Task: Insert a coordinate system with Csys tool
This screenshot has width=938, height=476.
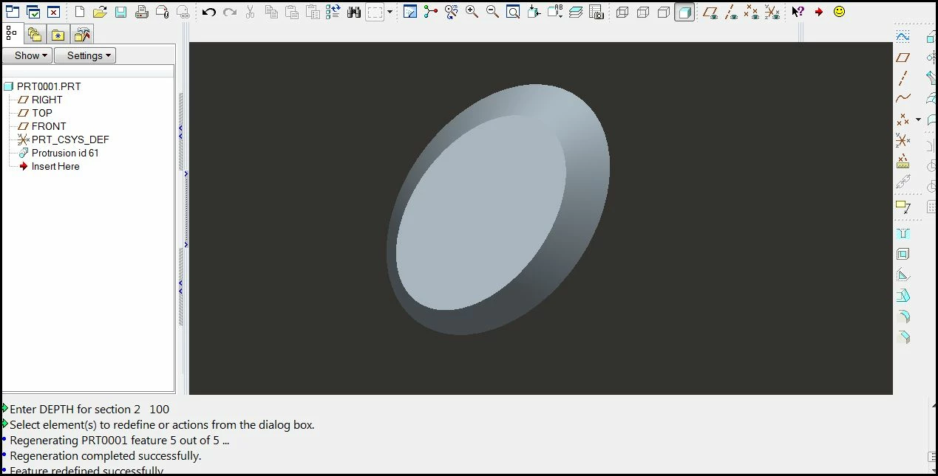Action: (x=903, y=140)
